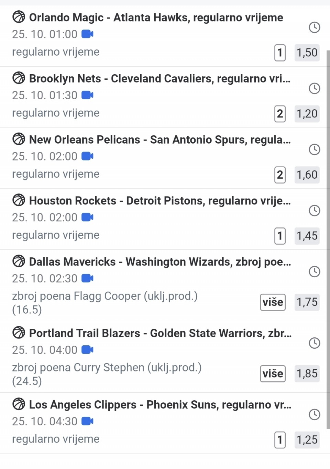
Task: Click the basketball icon beside Portland Trail Blazers
Action: [x=19, y=333]
